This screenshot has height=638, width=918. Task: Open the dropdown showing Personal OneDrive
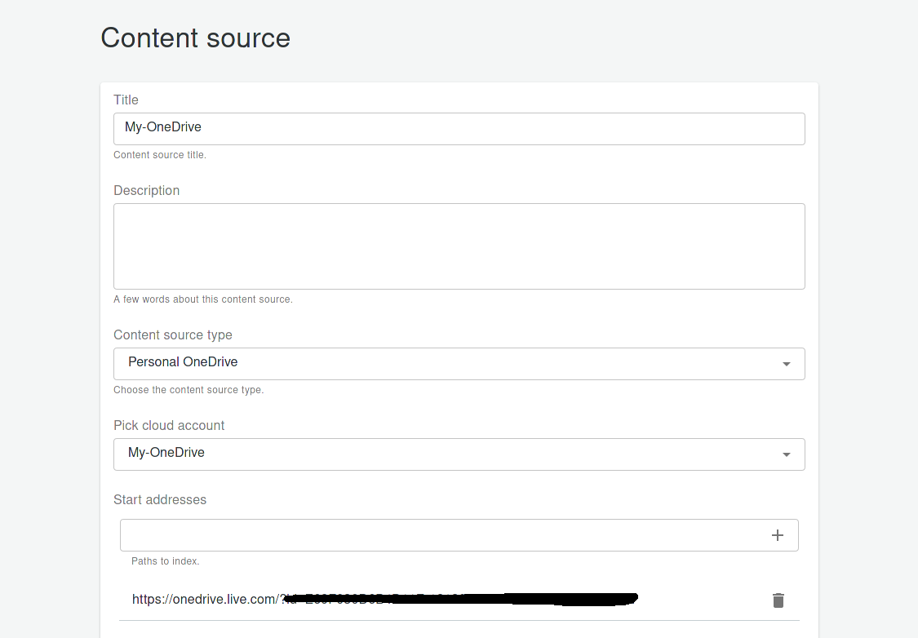[x=459, y=364]
